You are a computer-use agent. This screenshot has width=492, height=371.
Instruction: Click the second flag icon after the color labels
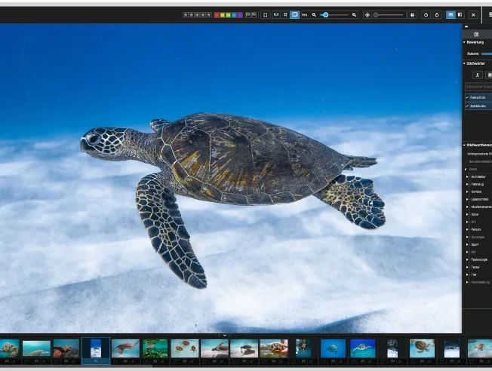click(x=254, y=15)
